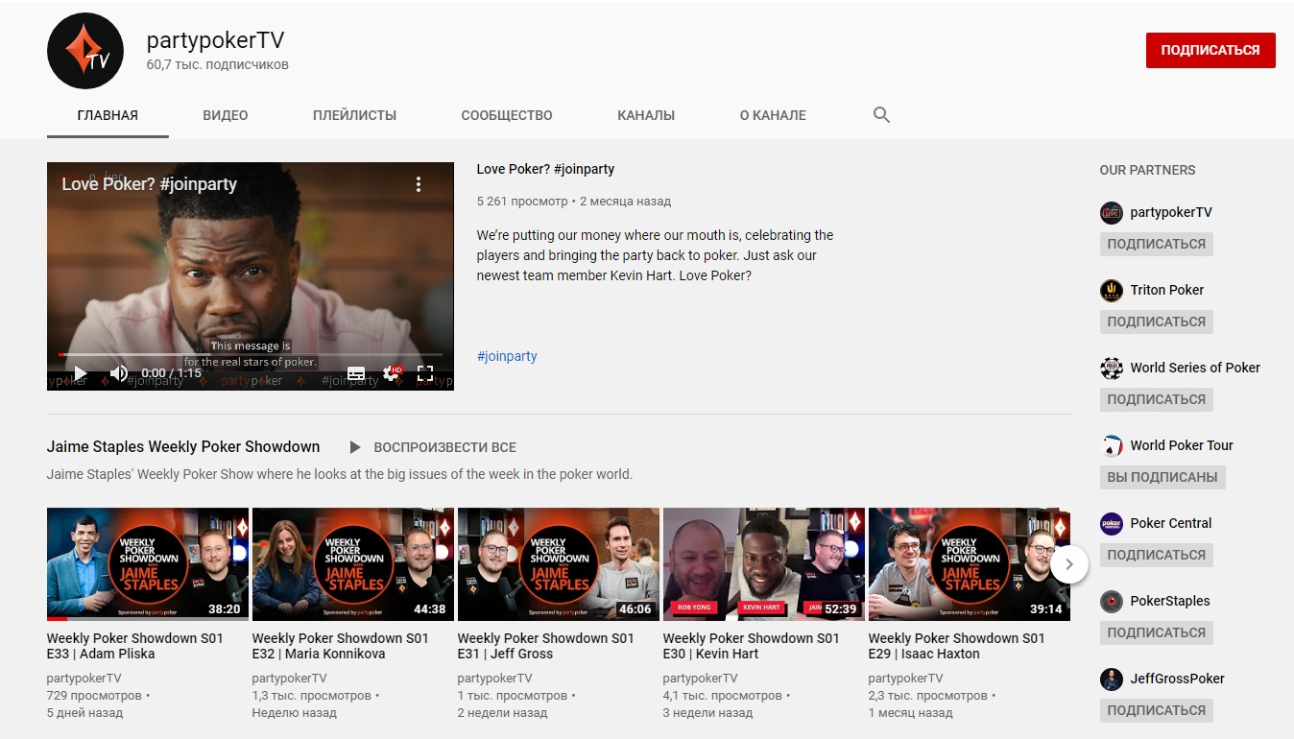Click the partypokerTV channel avatar logo
Screen dimensions: 1294x739
coord(85,51)
